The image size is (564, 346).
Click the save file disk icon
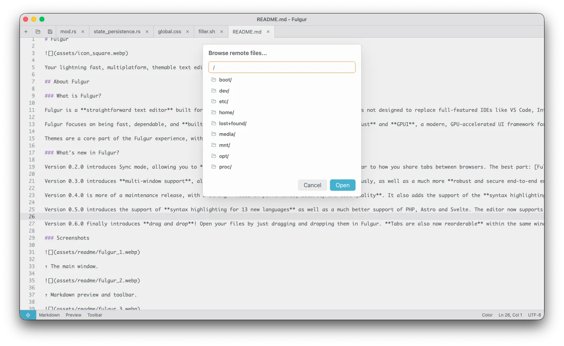(50, 32)
